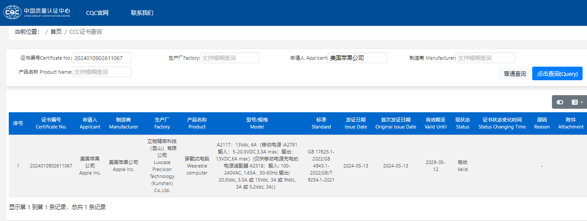Image resolution: width=587 pixels, height=221 pixels.
Task: Click the applicant cell 美国苹果公司 Apple Inc.
Action: (x=90, y=166)
